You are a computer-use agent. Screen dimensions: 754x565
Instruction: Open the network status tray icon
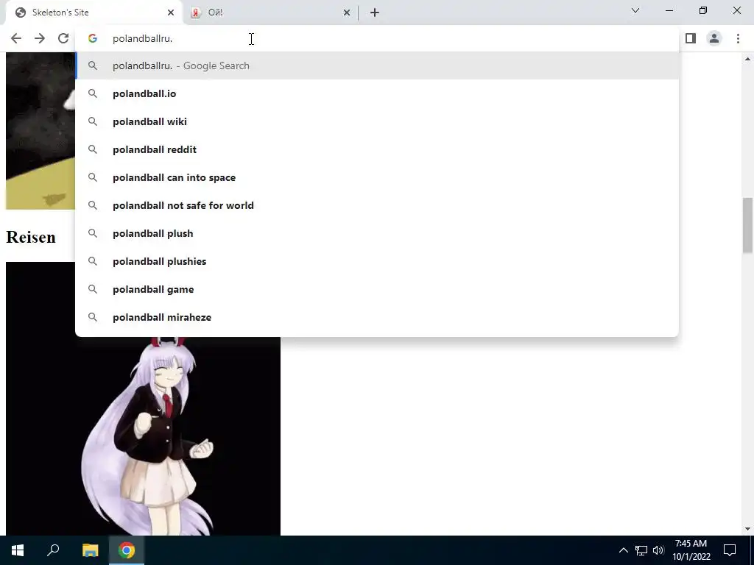point(641,550)
